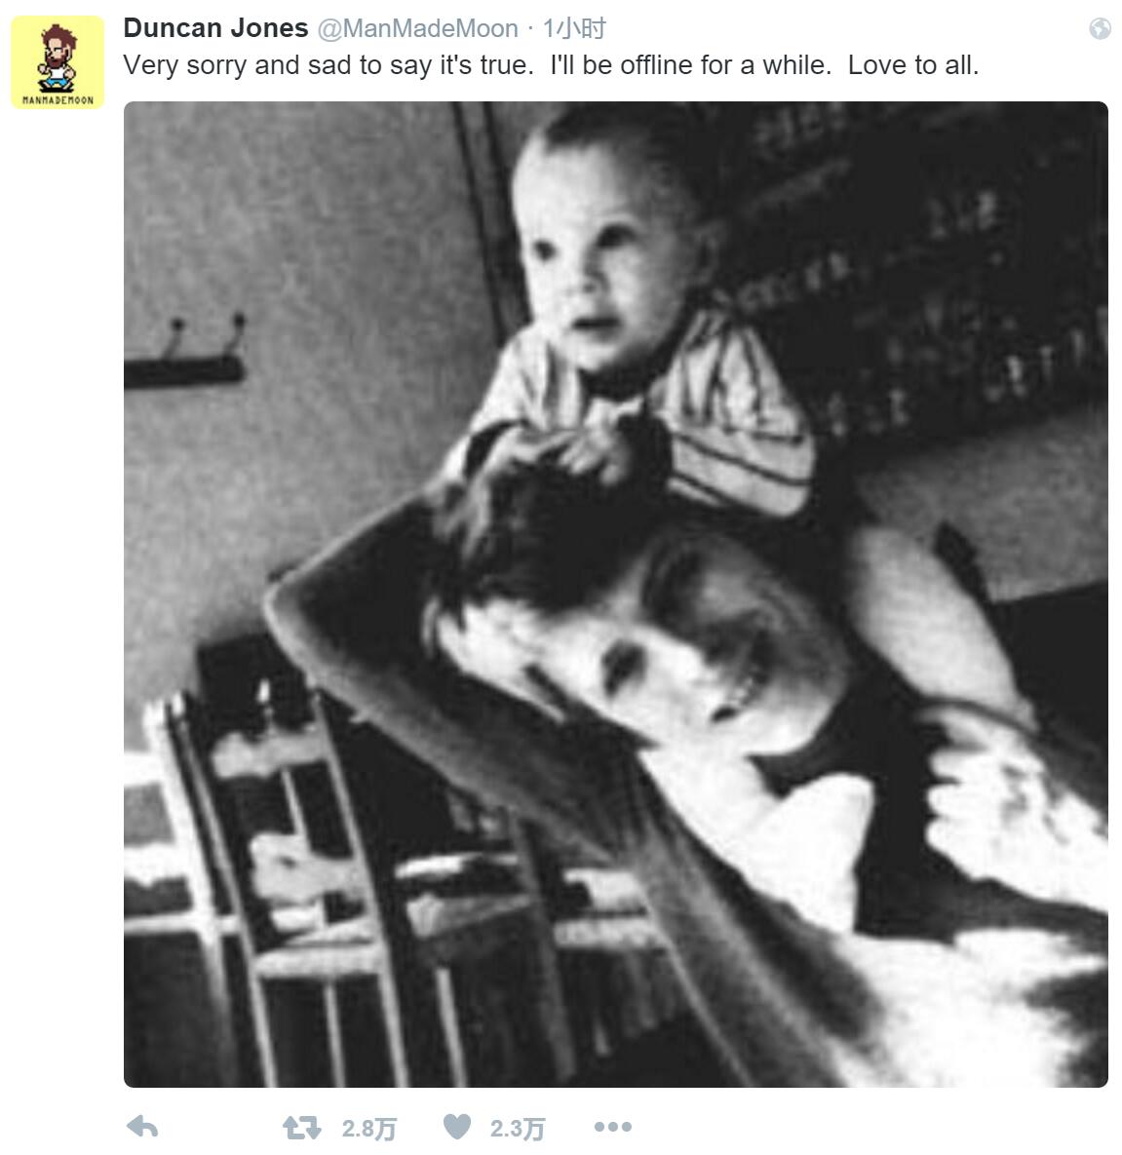Viewport: 1122px width, 1155px height.
Task: Open Duncan Jones's profile by name
Action: 215,28
